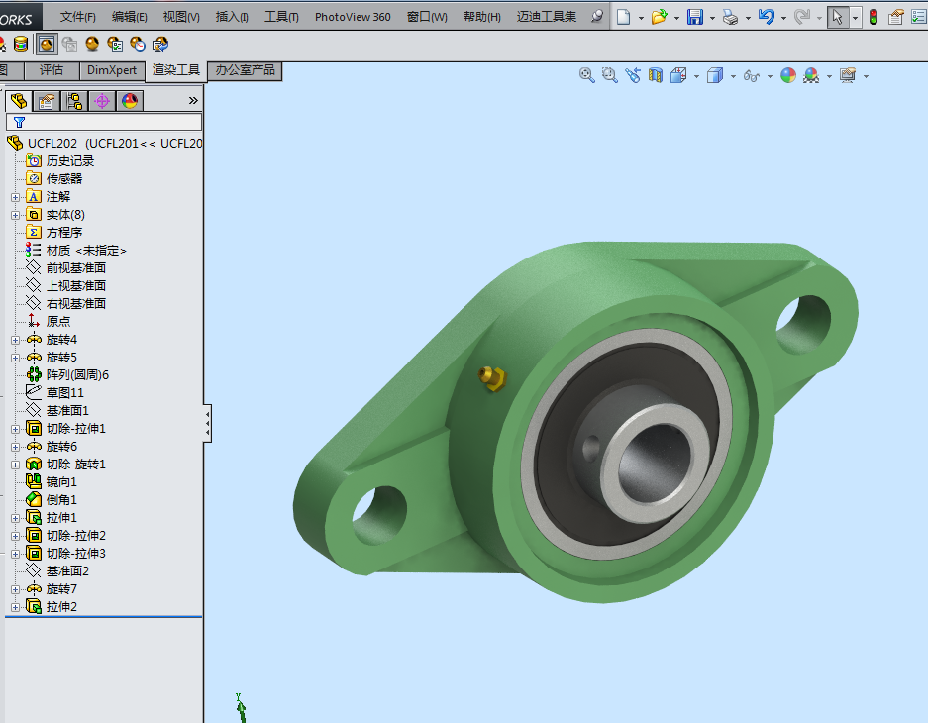Click Previous View icon
Viewport: 928px width, 723px height.
point(633,75)
